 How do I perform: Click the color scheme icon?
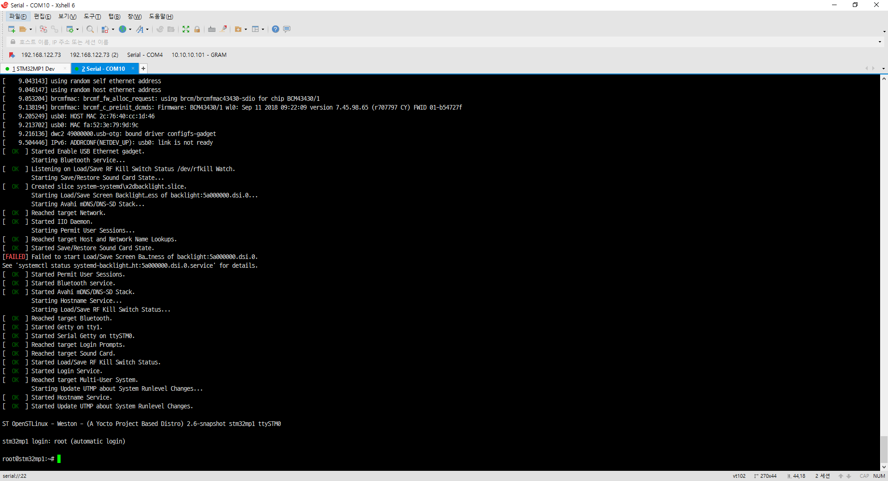[x=105, y=29]
